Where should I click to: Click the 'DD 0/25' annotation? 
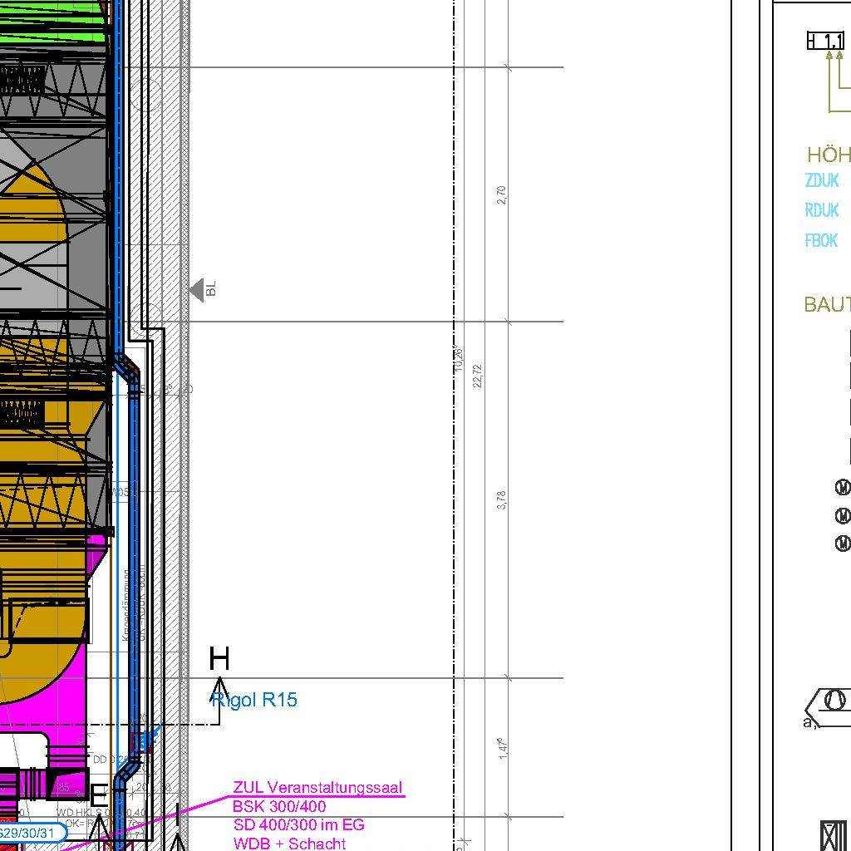111,760
